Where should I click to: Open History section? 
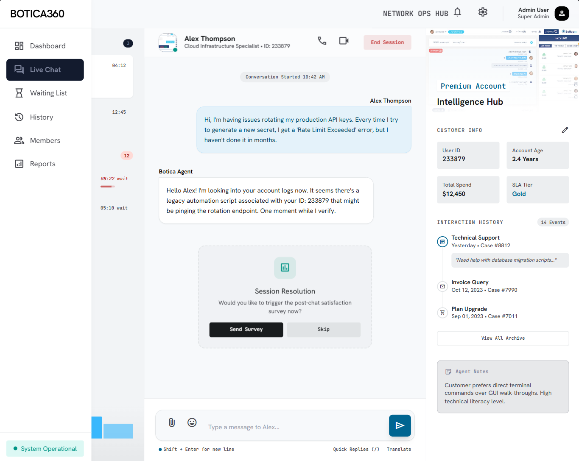[x=45, y=117]
